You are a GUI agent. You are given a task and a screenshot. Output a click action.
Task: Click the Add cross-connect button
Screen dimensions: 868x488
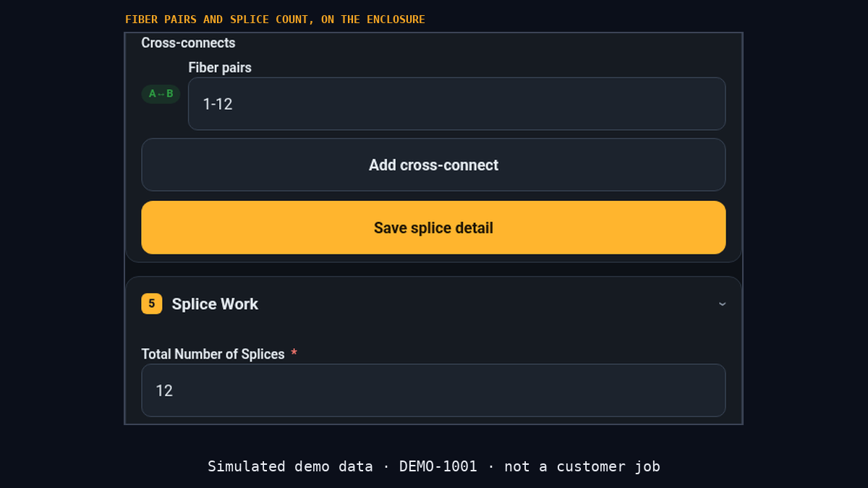tap(433, 165)
